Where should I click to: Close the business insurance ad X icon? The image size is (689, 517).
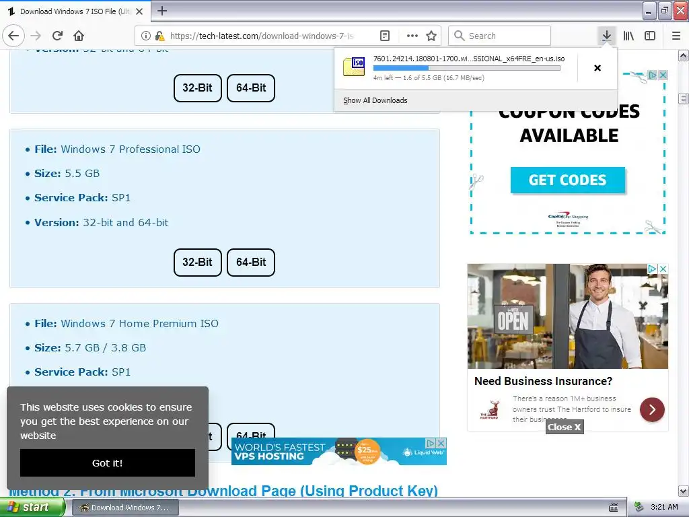coord(663,268)
